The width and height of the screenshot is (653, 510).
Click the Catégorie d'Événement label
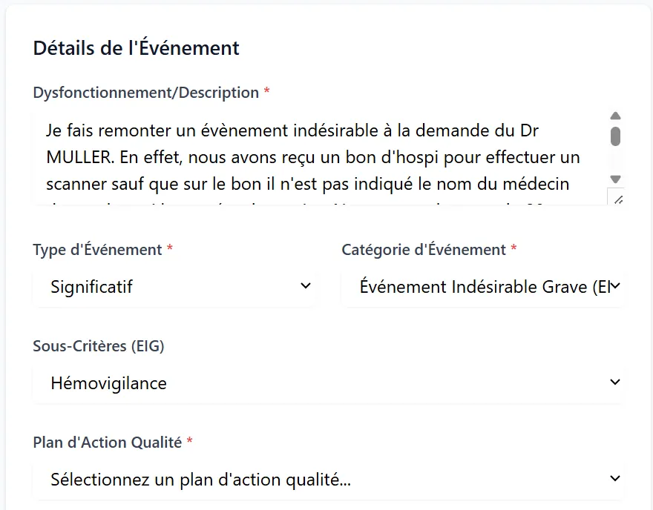click(x=424, y=250)
